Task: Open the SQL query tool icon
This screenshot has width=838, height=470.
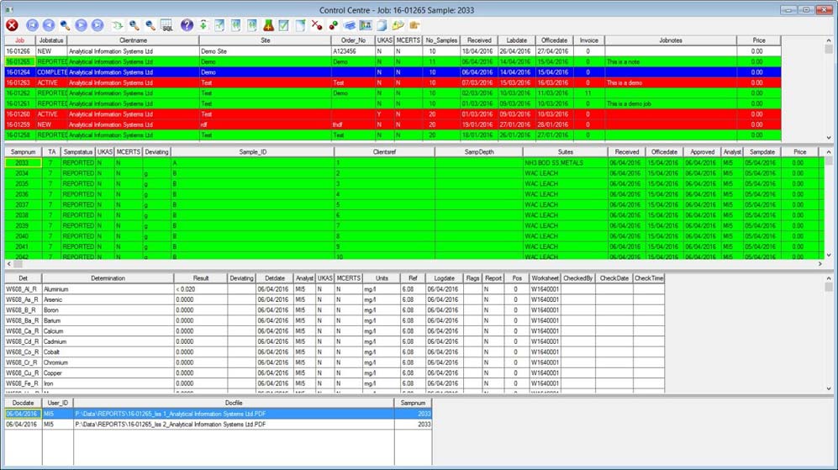Action: coord(166,25)
